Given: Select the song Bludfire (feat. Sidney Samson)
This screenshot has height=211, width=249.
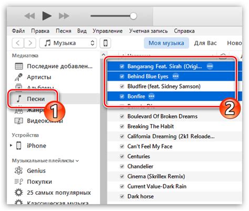Looking at the screenshot, I should click(x=164, y=86).
